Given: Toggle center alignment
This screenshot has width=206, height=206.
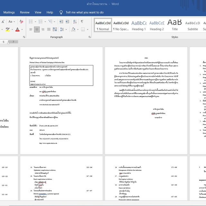Looking at the screenshot, I should tap(37, 30).
